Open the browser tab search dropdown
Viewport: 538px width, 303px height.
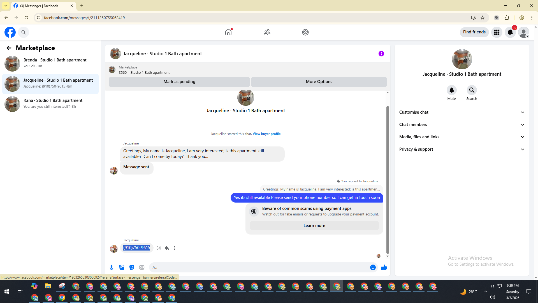click(x=6, y=6)
